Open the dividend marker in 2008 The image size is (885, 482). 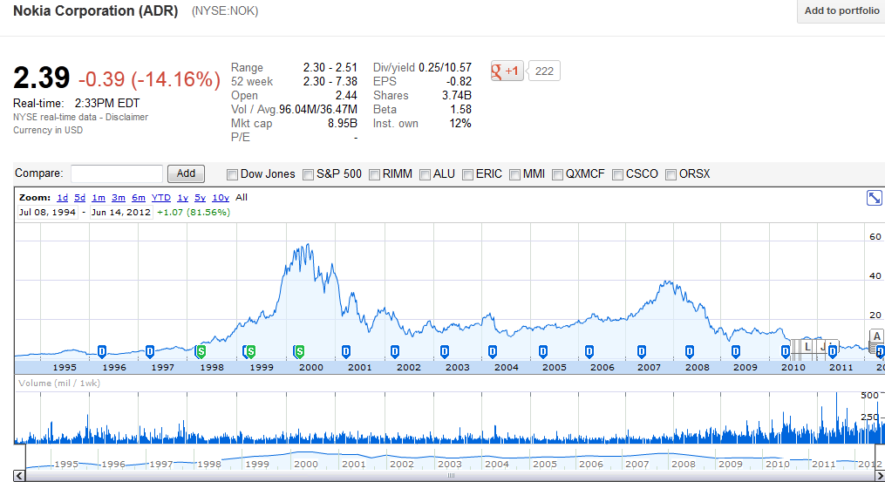tap(690, 351)
